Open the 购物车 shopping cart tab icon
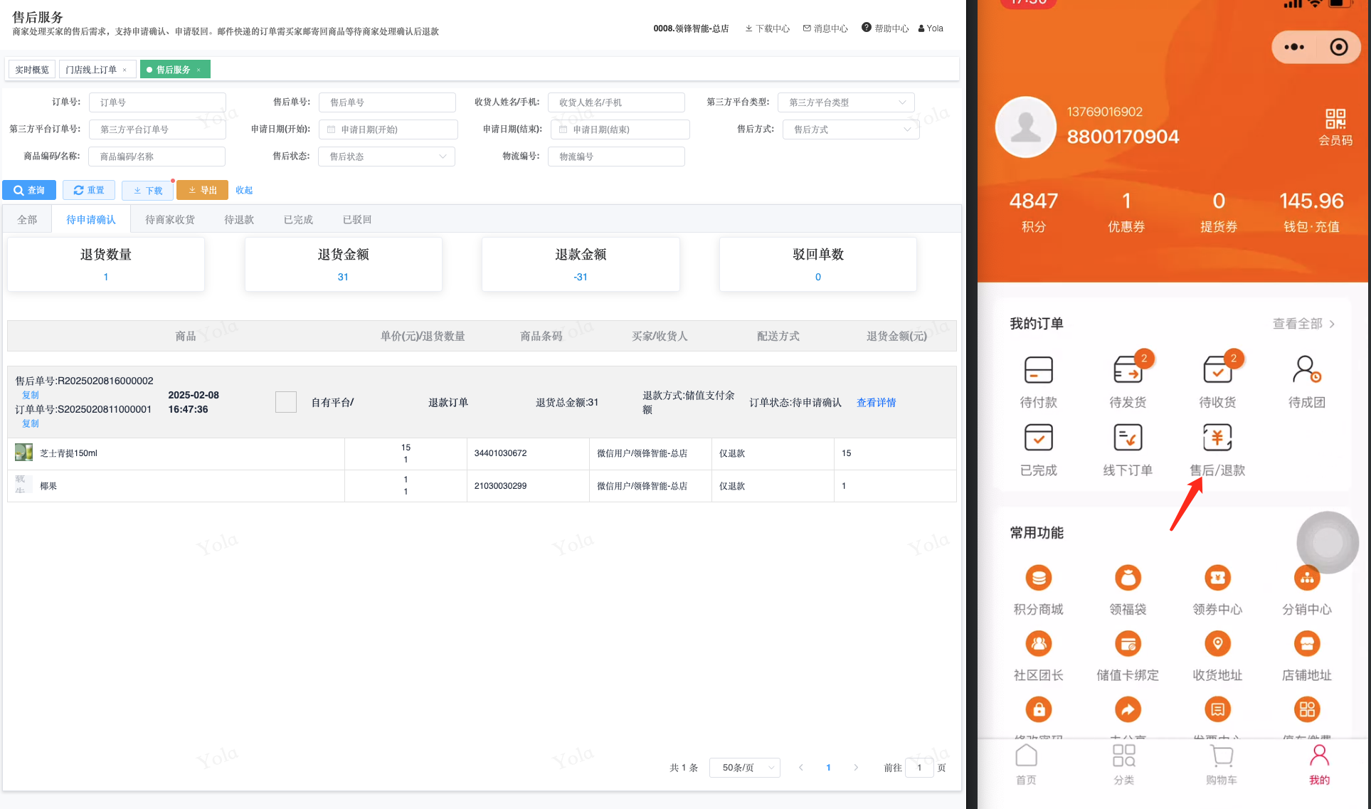This screenshot has width=1371, height=809. click(1221, 756)
